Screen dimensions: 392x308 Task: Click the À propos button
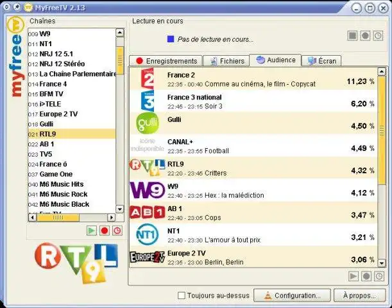tap(359, 296)
